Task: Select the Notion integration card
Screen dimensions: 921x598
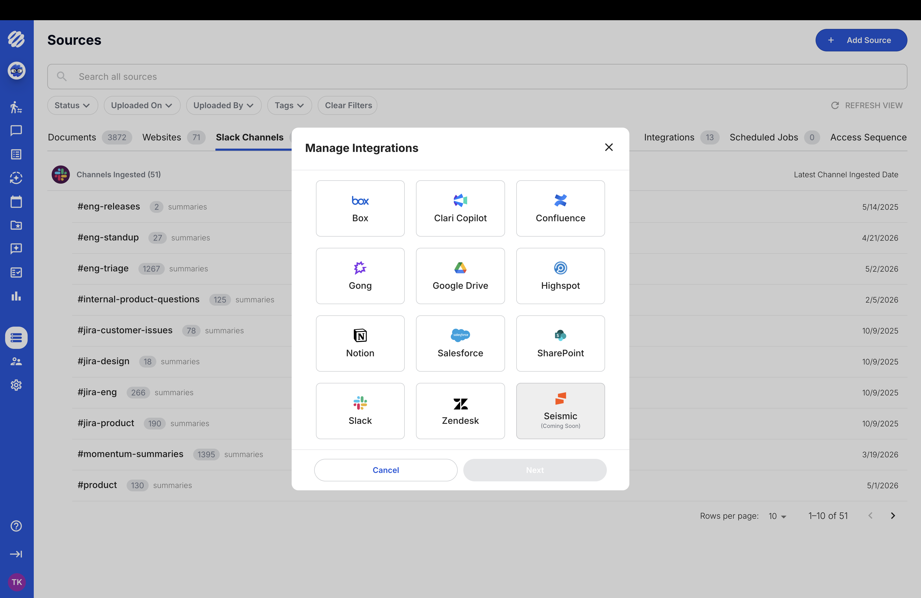Action: (360, 344)
